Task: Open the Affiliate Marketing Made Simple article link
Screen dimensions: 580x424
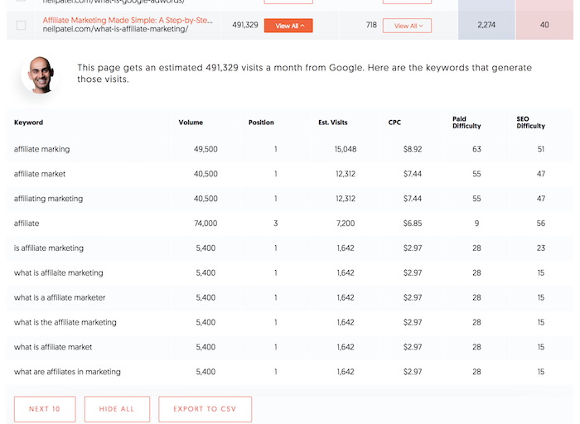Action: (x=128, y=21)
